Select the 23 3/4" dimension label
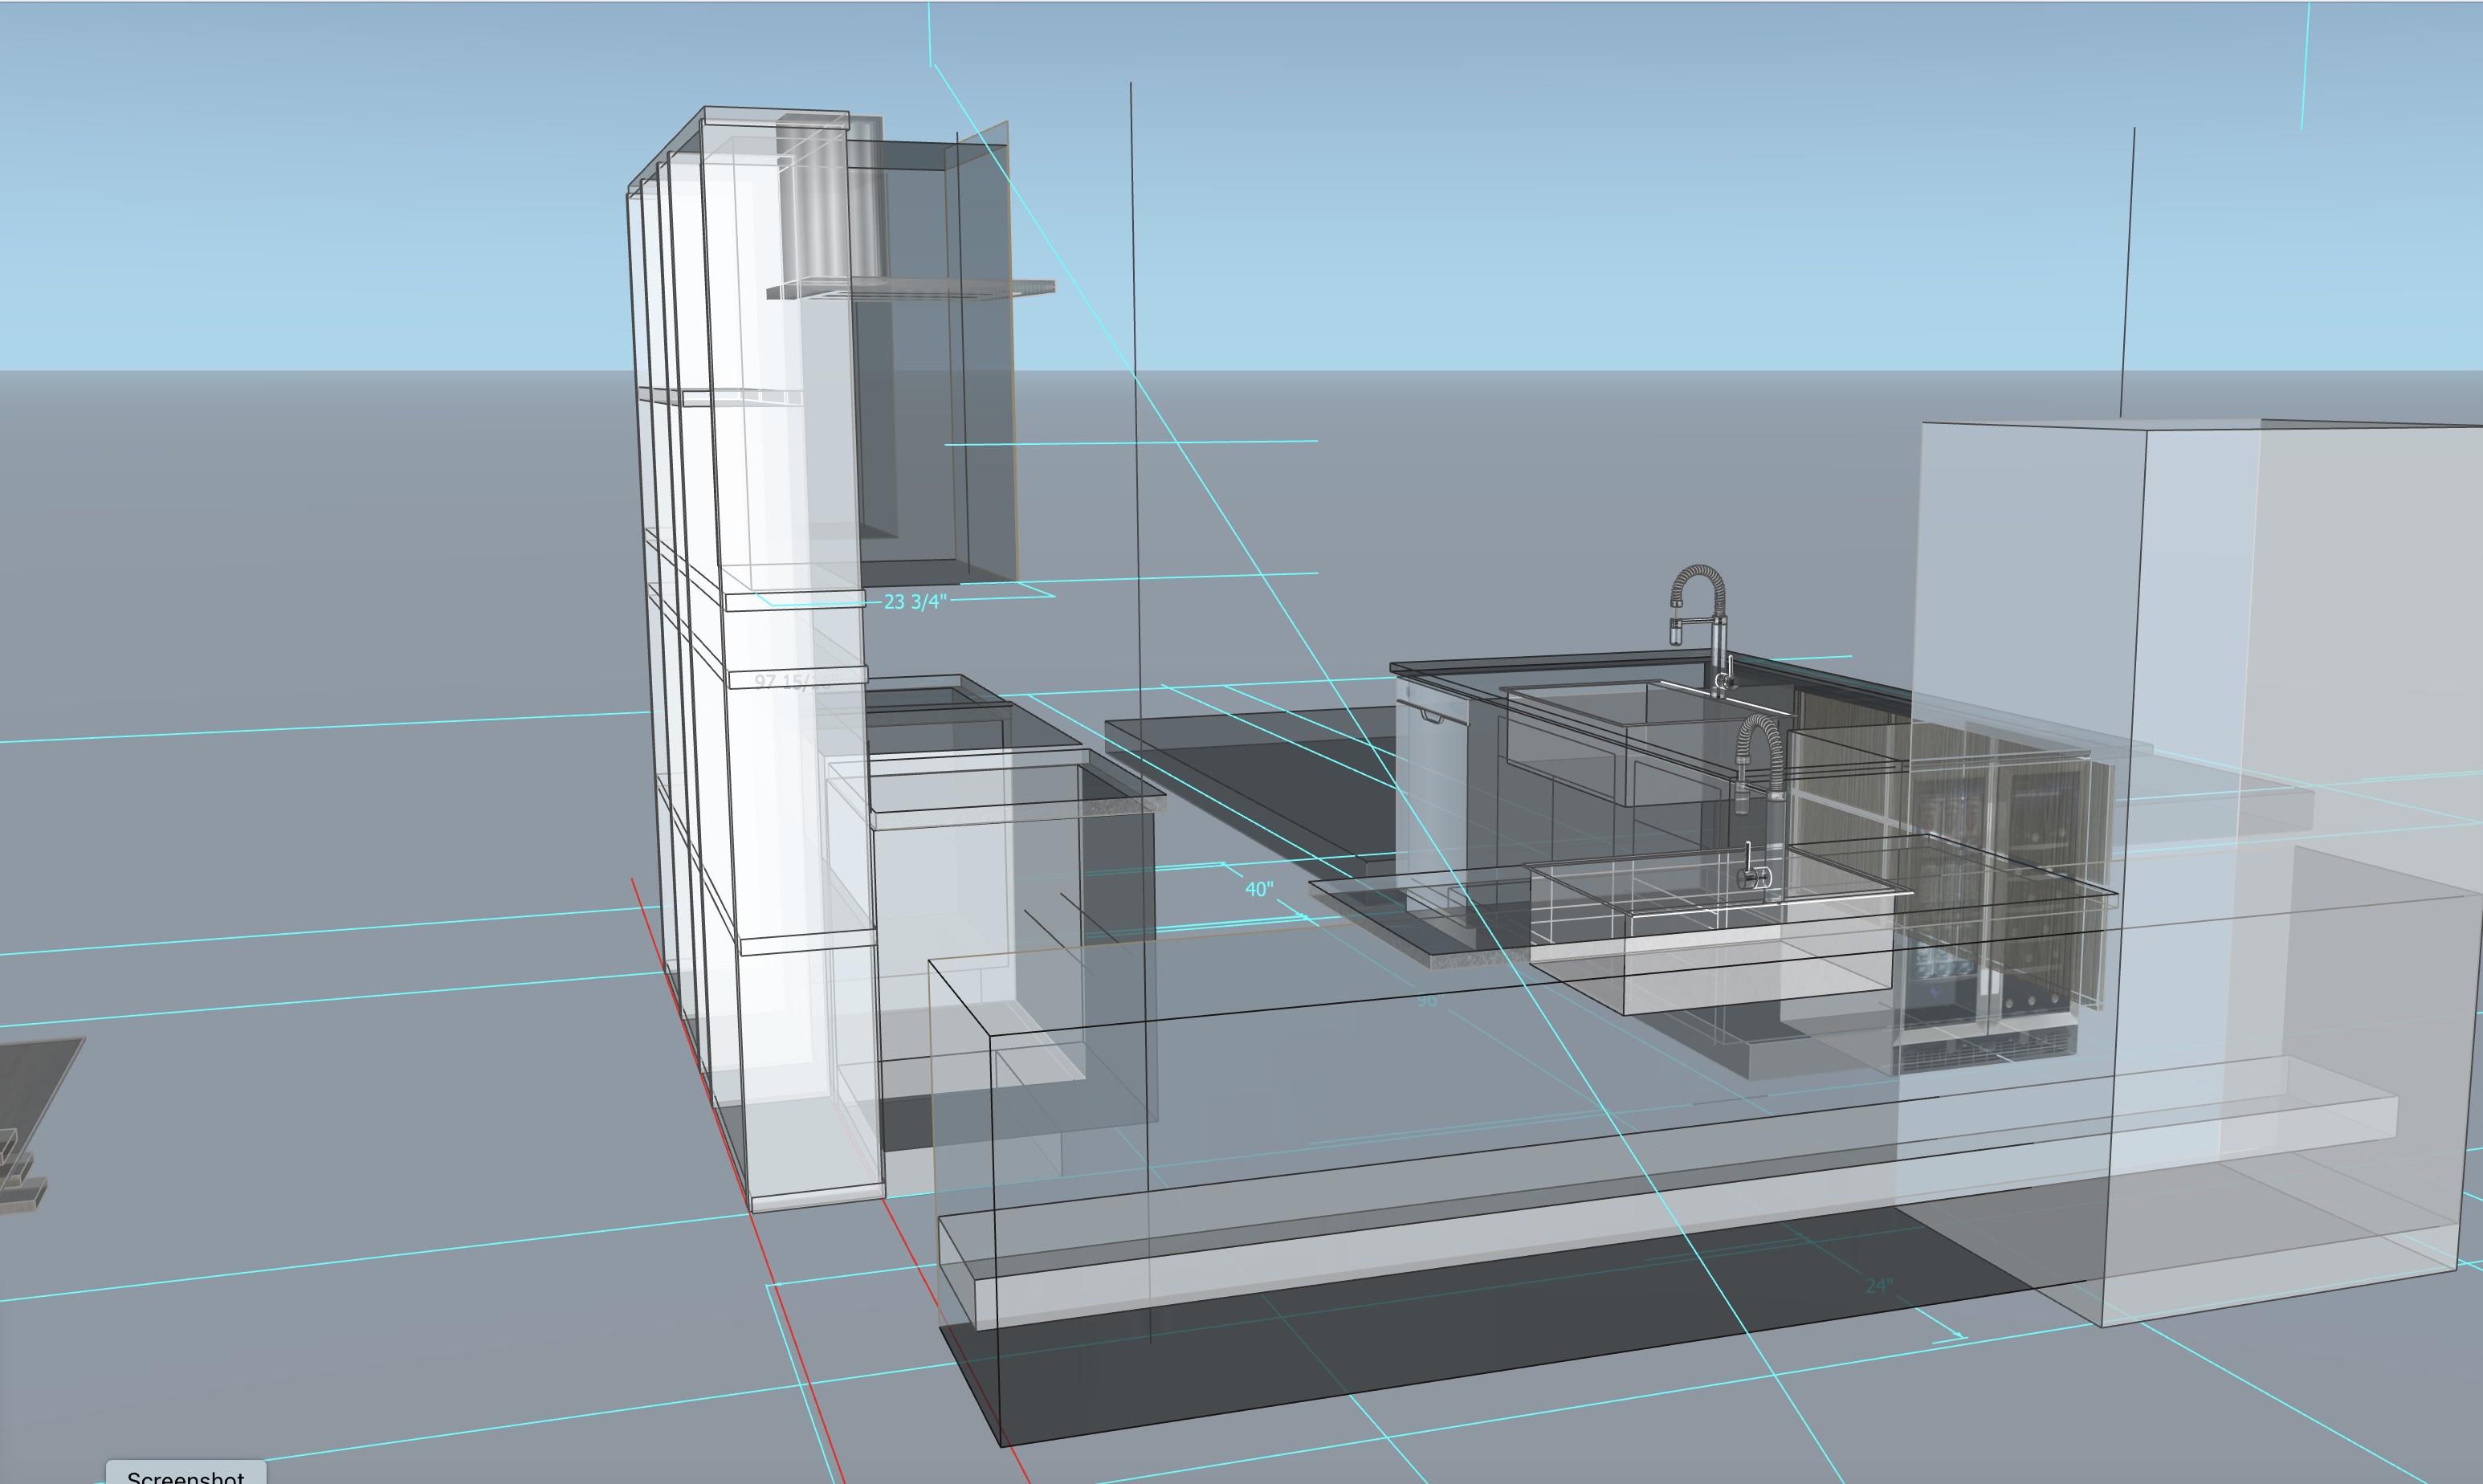Viewport: 2483px width, 1484px height. [x=914, y=602]
